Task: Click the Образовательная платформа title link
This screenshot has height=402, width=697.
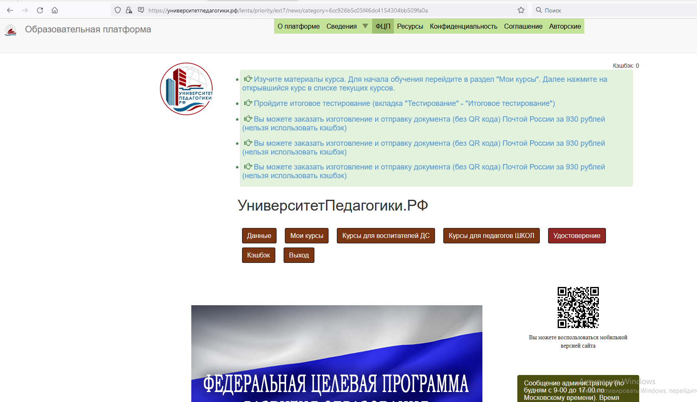Action: coord(88,29)
